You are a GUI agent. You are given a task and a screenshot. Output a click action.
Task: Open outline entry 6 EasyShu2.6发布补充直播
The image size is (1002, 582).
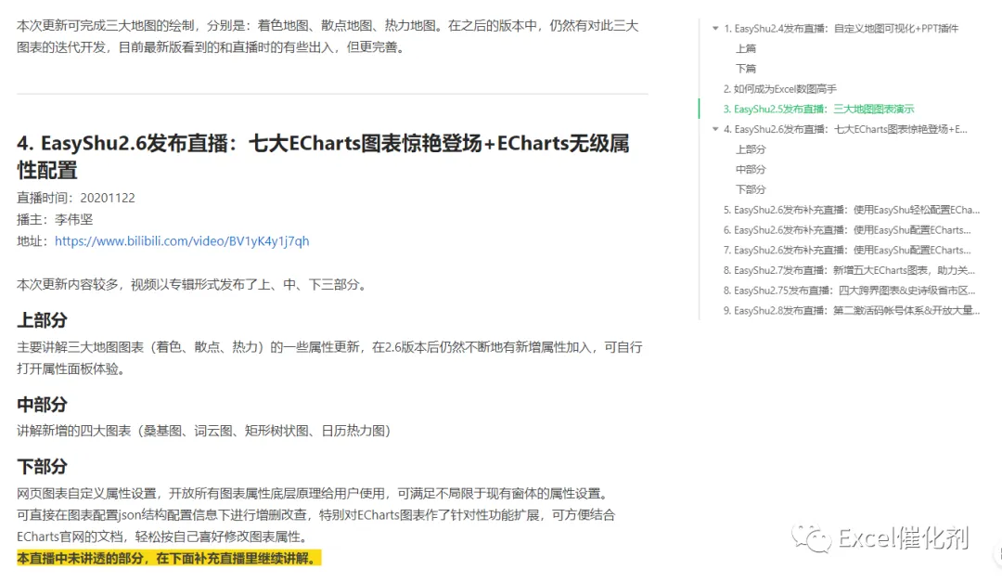tap(847, 229)
